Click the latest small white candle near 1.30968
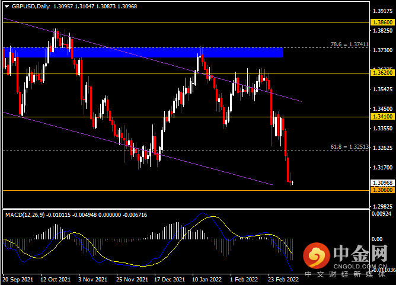The height and width of the screenshot is (285, 396). (292, 182)
